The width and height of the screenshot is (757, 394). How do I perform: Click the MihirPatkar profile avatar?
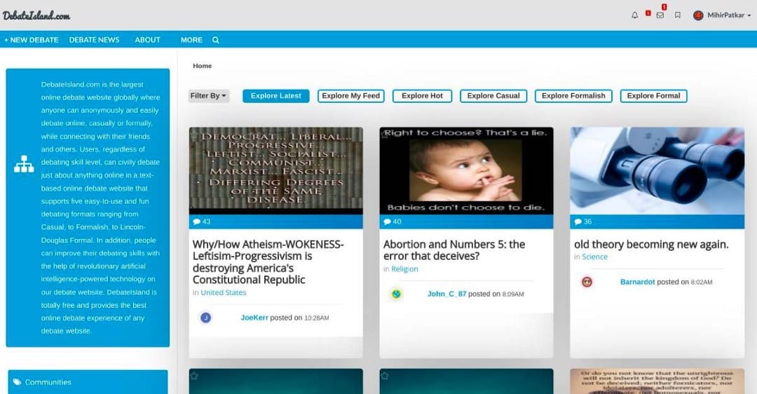pyautogui.click(x=698, y=15)
